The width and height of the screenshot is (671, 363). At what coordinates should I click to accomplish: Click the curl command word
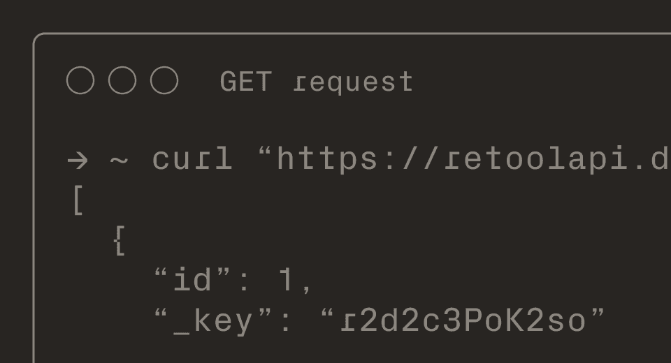click(192, 159)
